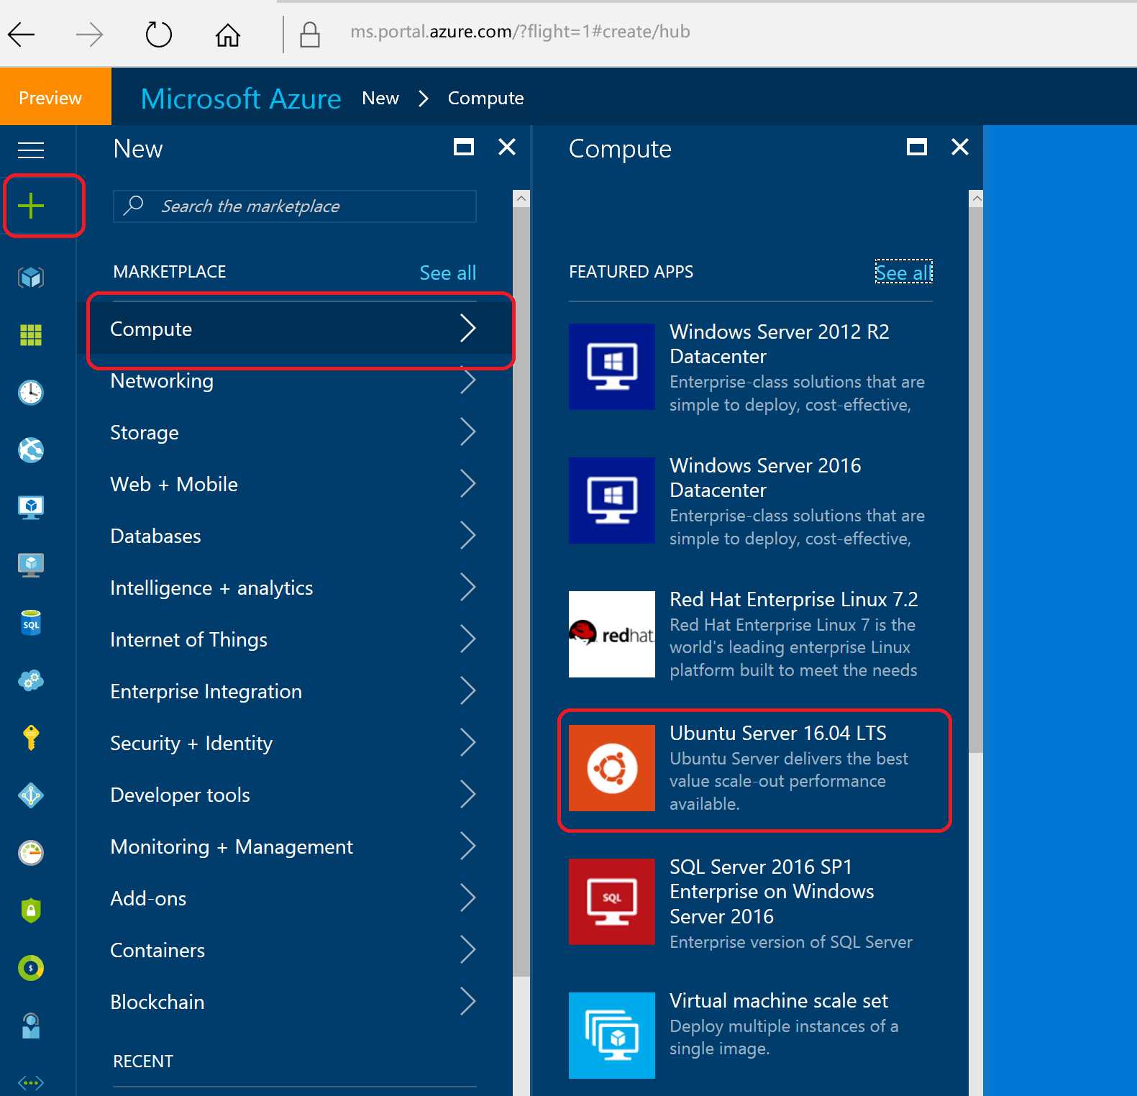Expand Enterprise Integration chevron
The height and width of the screenshot is (1096, 1137).
click(468, 690)
